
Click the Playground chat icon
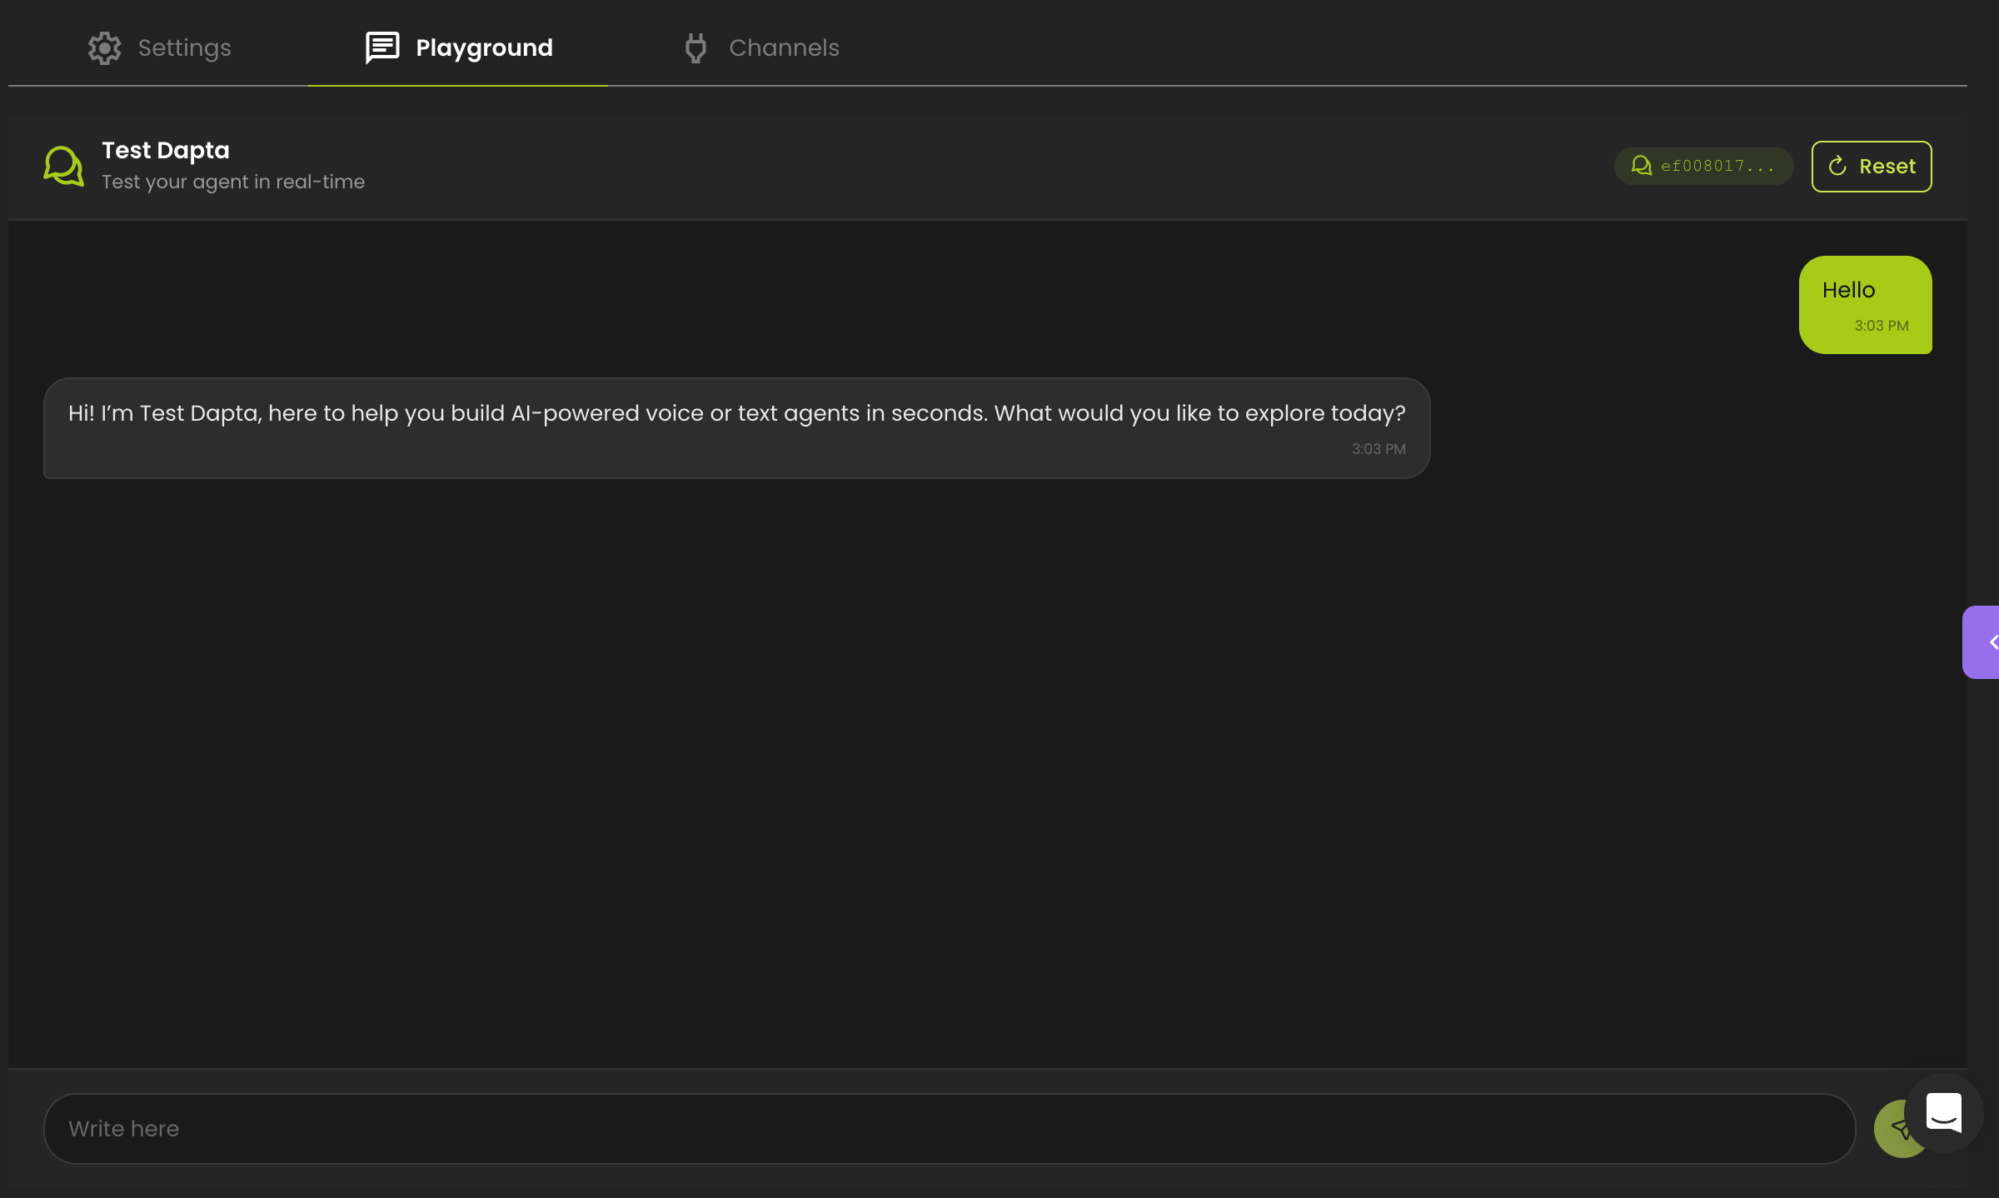[x=382, y=48]
